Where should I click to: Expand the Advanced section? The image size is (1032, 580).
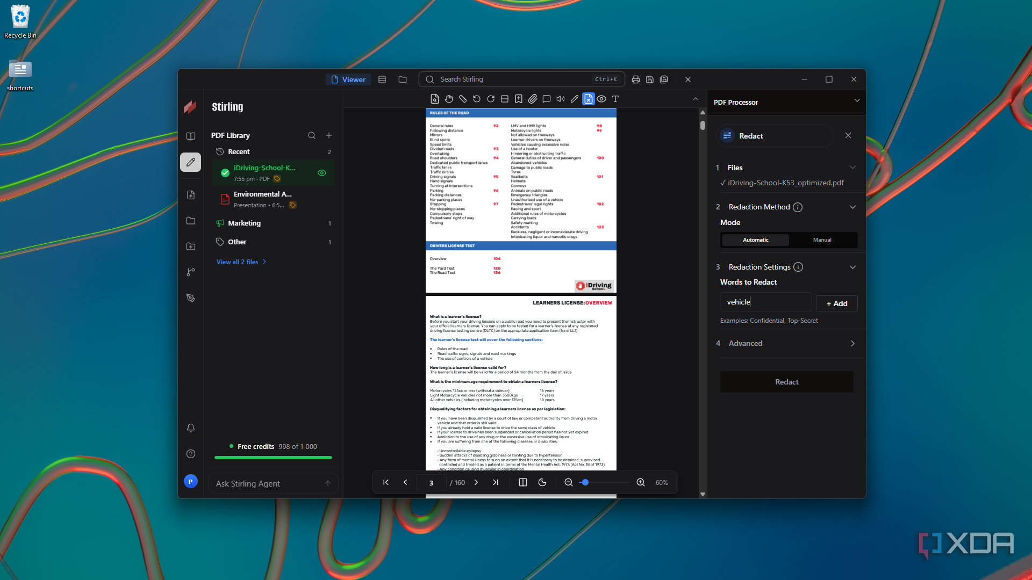tap(852, 344)
